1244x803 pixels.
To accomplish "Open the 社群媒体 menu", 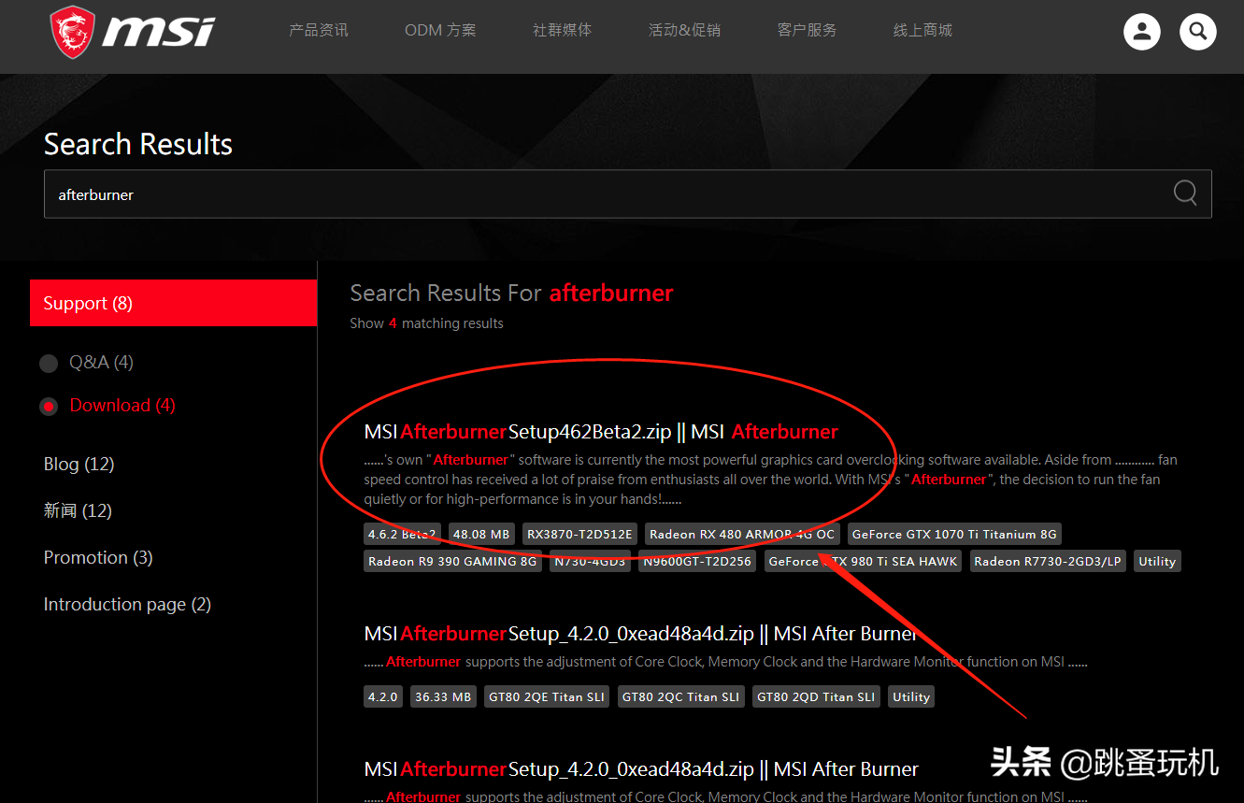I will (x=562, y=30).
